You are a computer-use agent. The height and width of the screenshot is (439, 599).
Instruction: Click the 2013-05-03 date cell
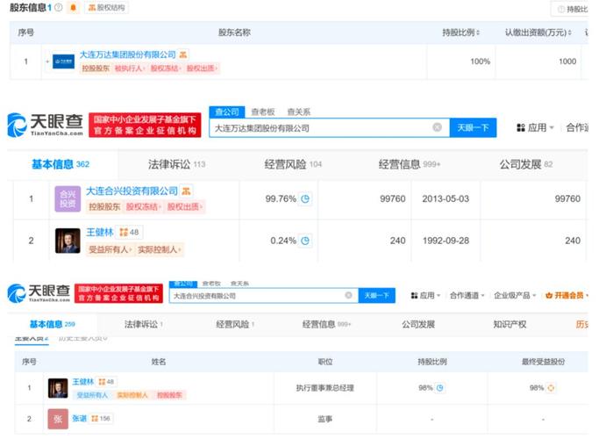[x=446, y=198]
